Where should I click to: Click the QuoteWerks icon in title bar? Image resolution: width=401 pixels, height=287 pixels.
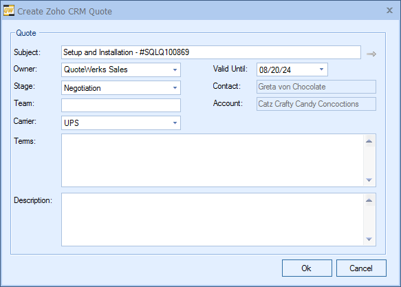click(x=9, y=11)
